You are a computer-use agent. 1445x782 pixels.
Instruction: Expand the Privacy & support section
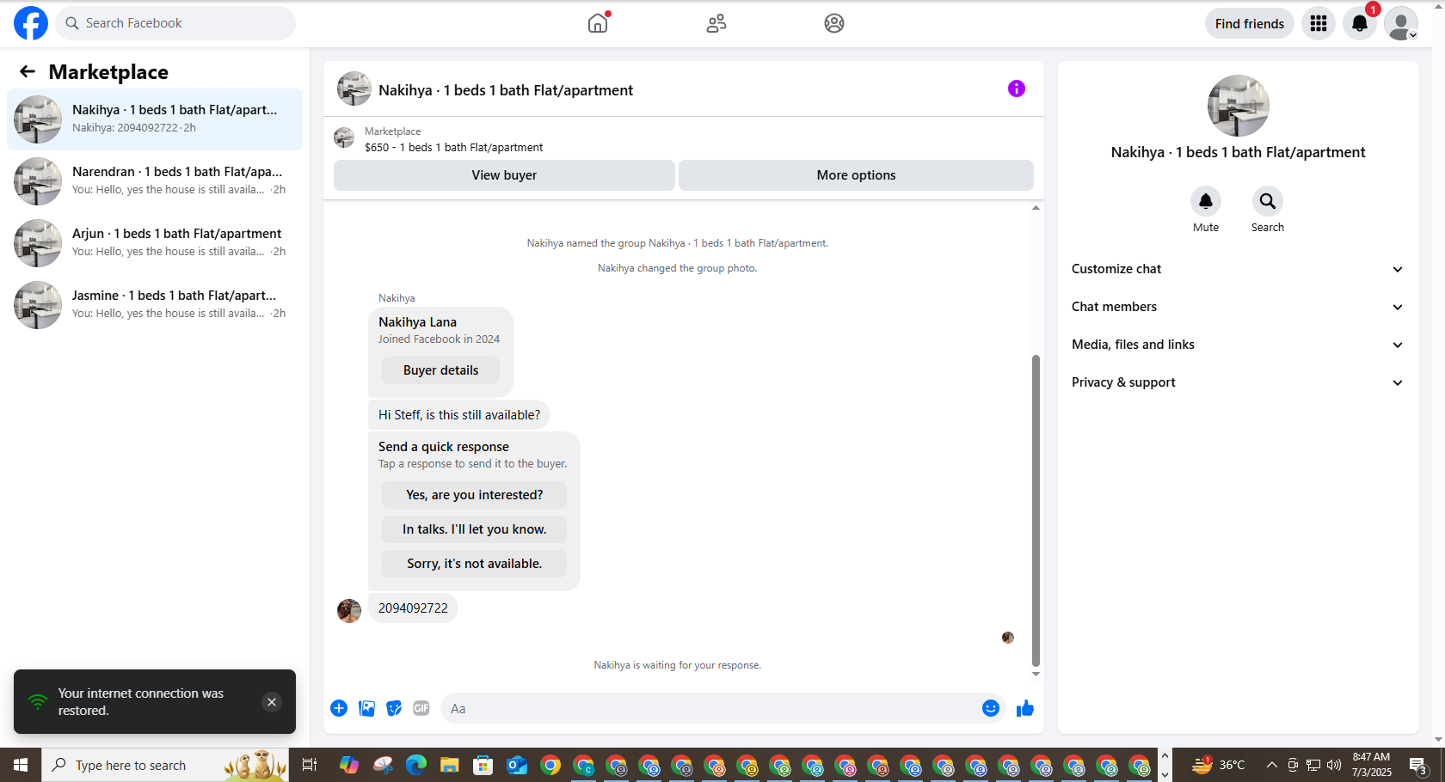coord(1238,382)
